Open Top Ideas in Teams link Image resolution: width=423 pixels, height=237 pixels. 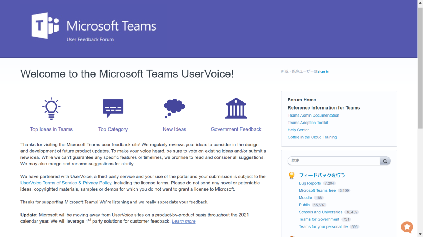click(x=51, y=129)
